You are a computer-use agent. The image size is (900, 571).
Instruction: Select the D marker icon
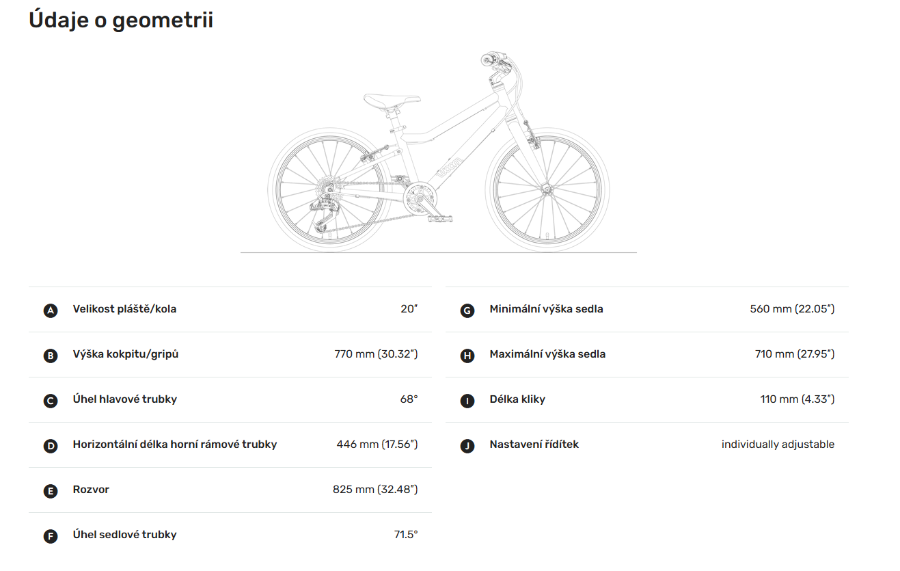tap(51, 446)
